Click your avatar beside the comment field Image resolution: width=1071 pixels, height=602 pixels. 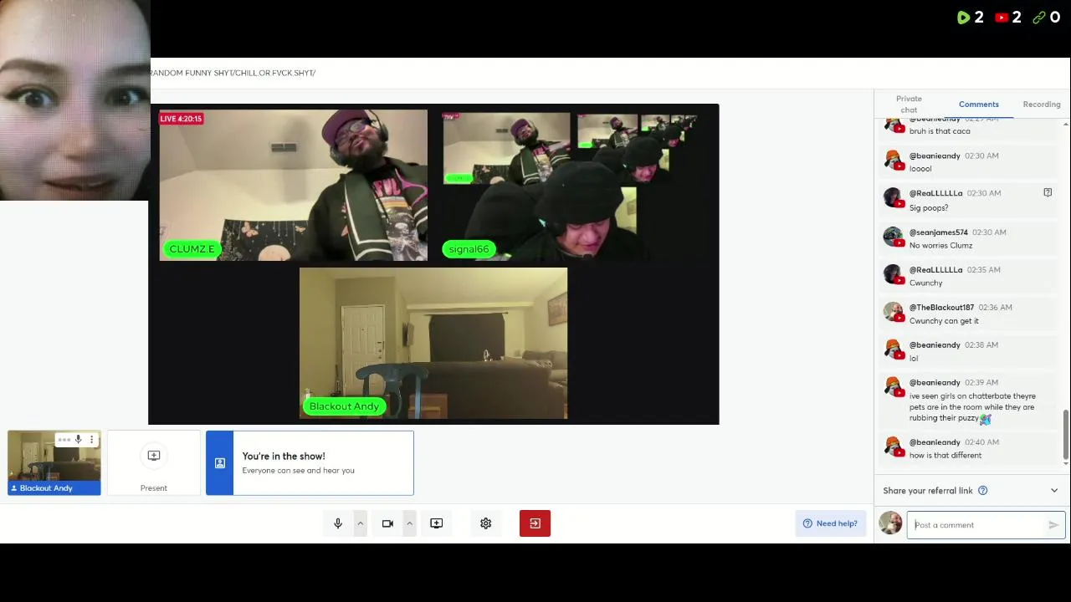pos(890,523)
